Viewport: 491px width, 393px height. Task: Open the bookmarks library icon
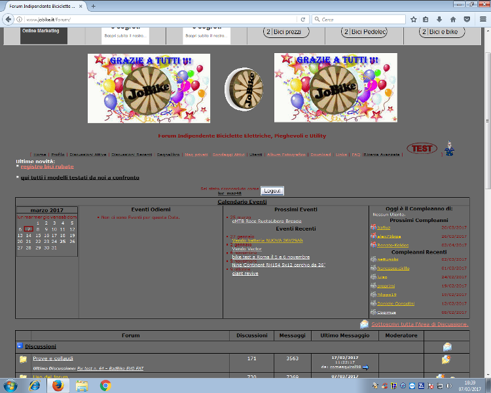click(426, 20)
